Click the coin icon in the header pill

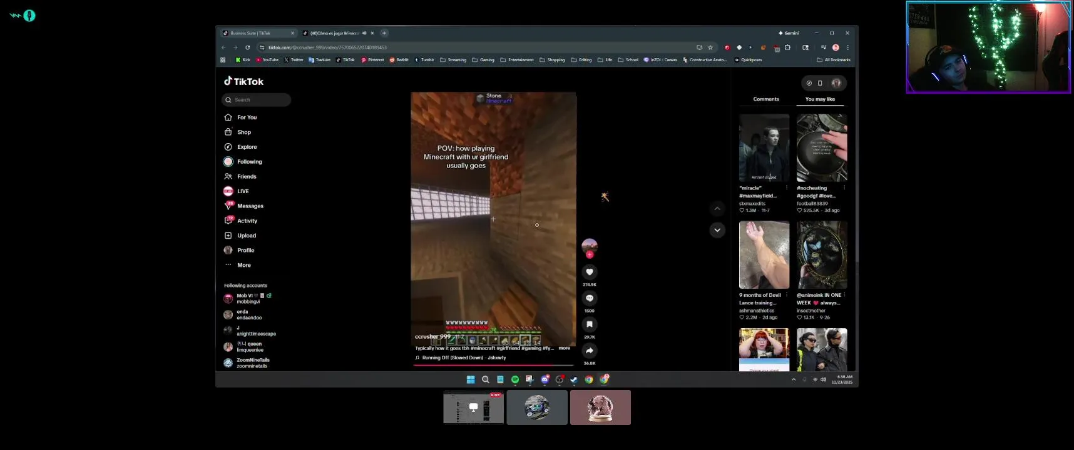[809, 83]
